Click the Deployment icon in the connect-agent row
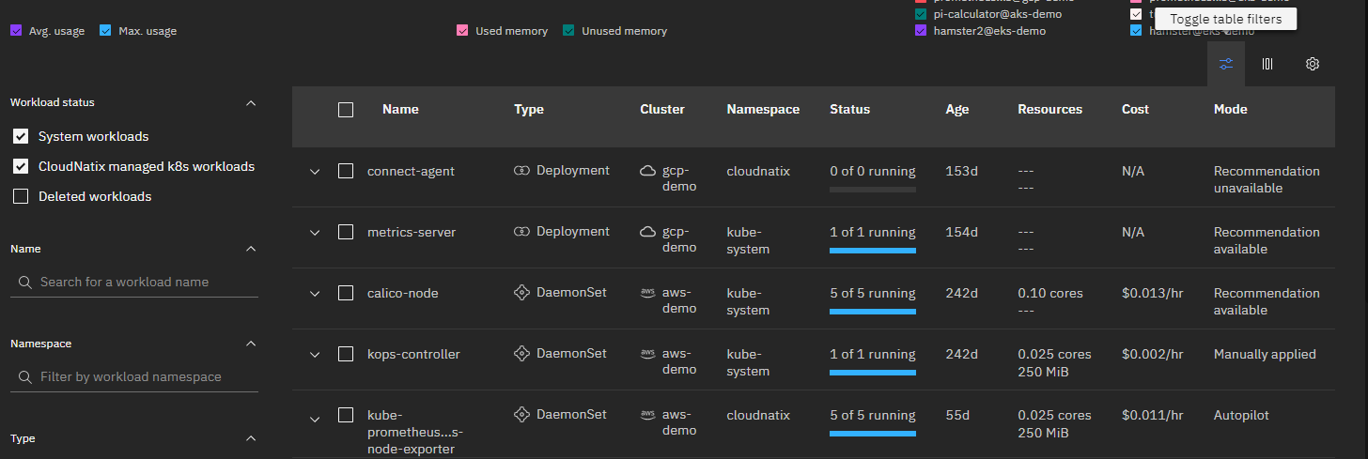1368x459 pixels. tap(522, 171)
